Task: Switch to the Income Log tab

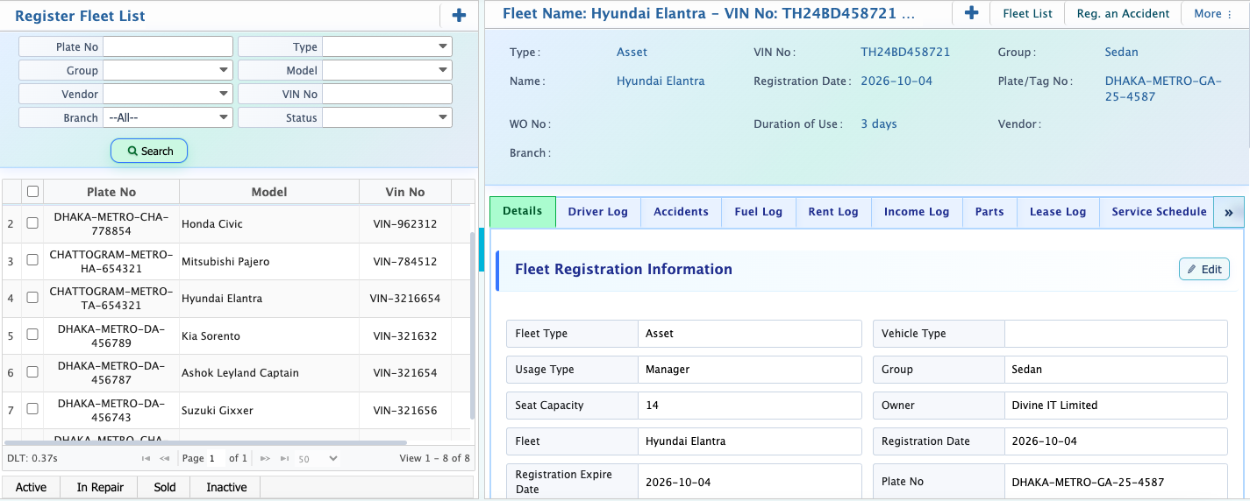Action: click(x=917, y=212)
